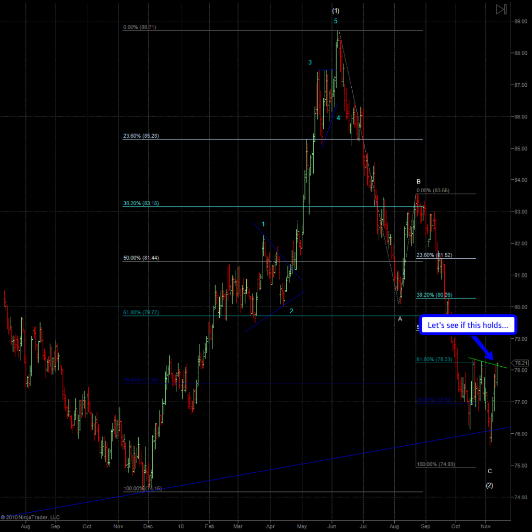Click the wave A label below August low
This screenshot has height=532, width=532.
pyautogui.click(x=400, y=318)
